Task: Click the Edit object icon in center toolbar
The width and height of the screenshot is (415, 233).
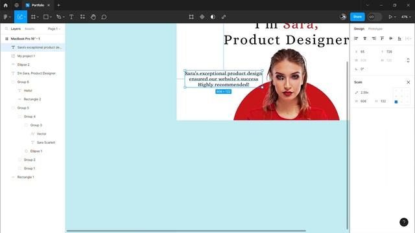Action: (x=191, y=17)
